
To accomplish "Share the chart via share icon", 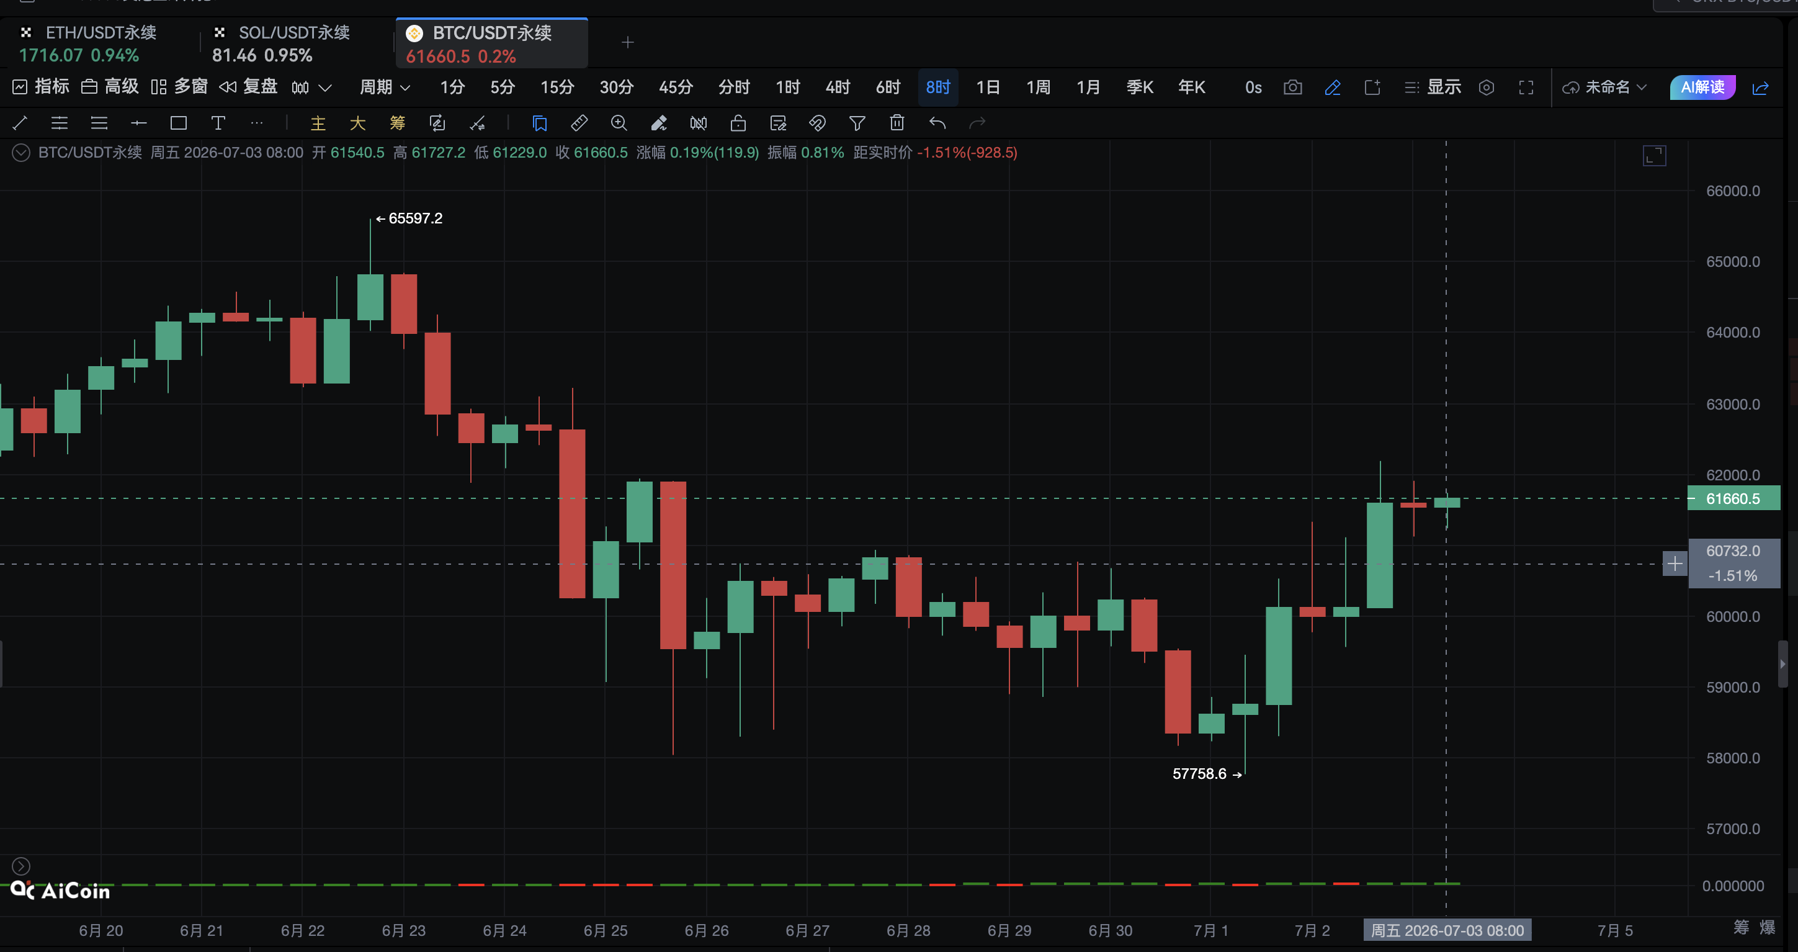I will pos(1761,88).
